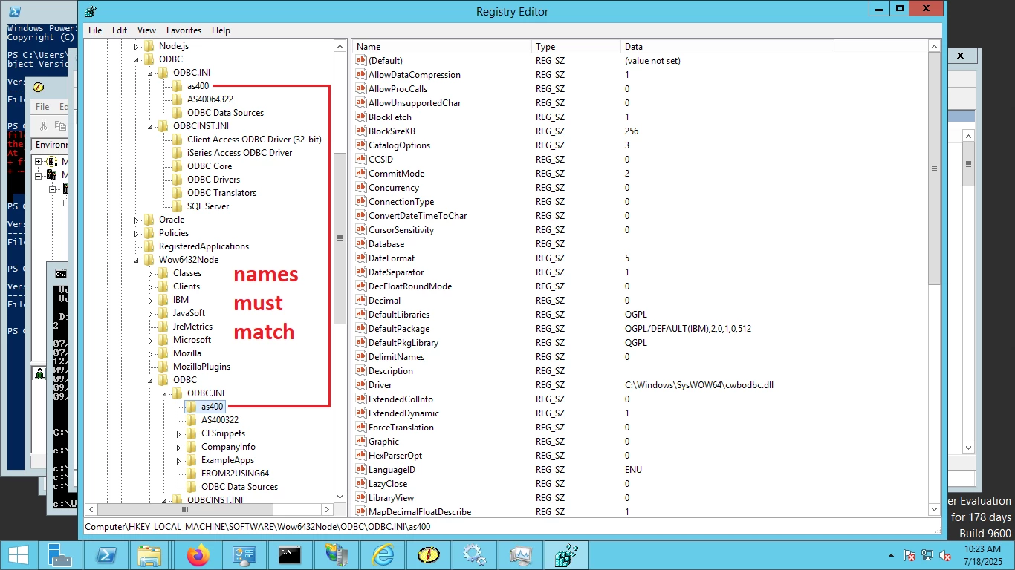1015x570 pixels.
Task: Select the AS40064322 folder icon
Action: pyautogui.click(x=177, y=99)
